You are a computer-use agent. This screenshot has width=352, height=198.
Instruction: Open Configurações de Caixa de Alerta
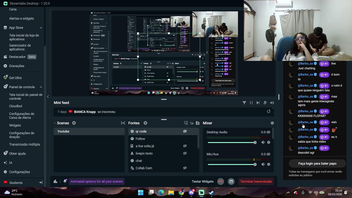pyautogui.click(x=22, y=116)
